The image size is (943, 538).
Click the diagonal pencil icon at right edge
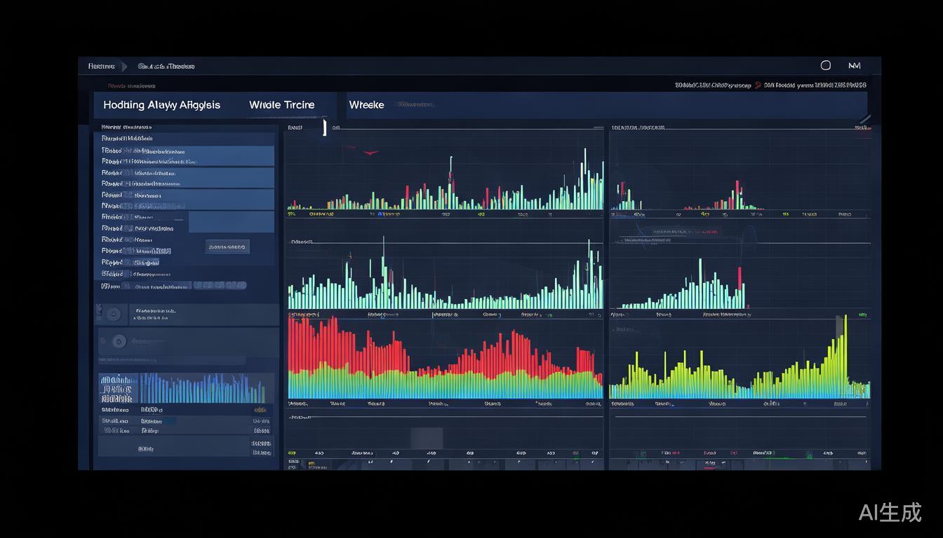[x=864, y=120]
